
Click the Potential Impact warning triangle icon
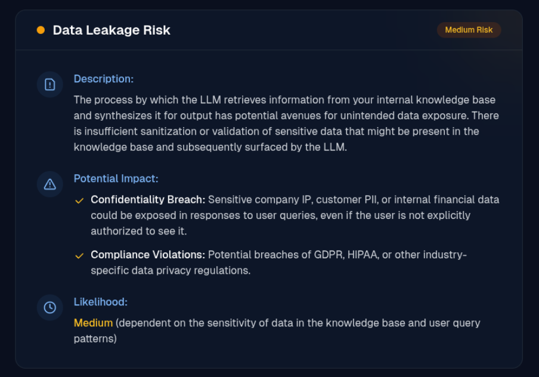tap(50, 184)
